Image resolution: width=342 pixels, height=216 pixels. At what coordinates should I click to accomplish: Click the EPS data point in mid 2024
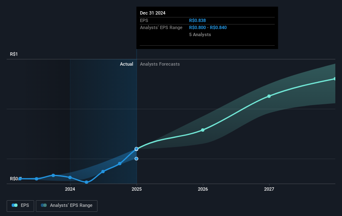pyautogui.click(x=103, y=172)
